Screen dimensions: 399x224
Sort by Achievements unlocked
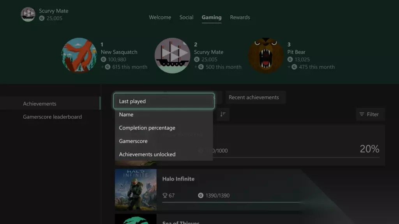click(x=164, y=154)
